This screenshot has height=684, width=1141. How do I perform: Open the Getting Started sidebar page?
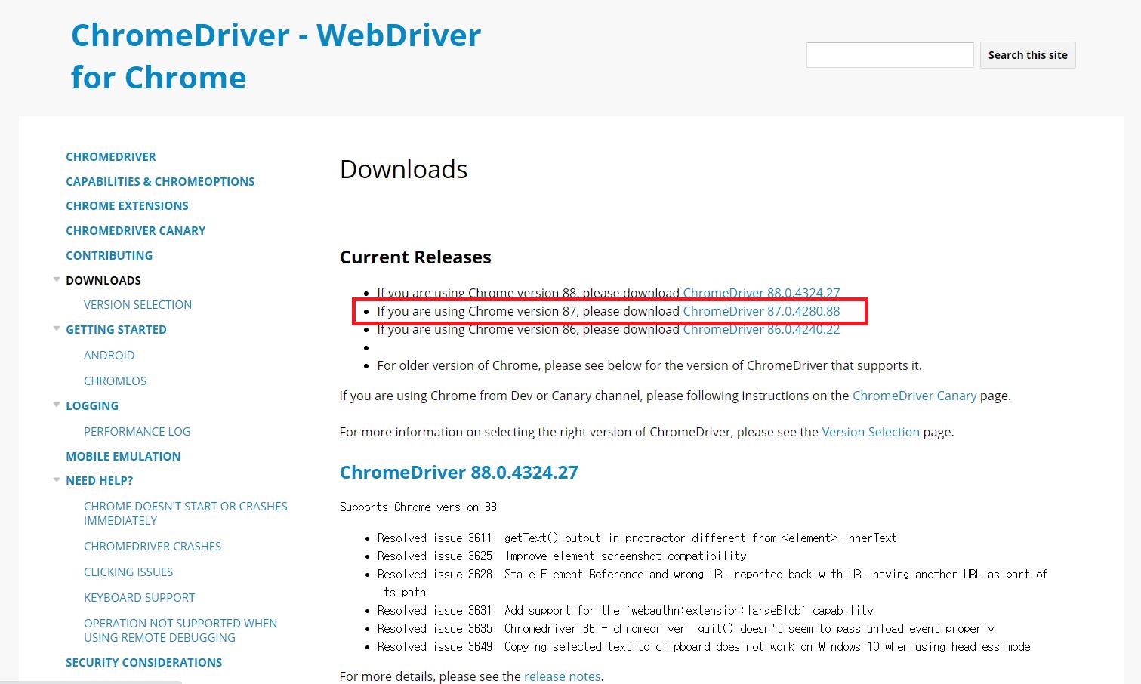(116, 329)
